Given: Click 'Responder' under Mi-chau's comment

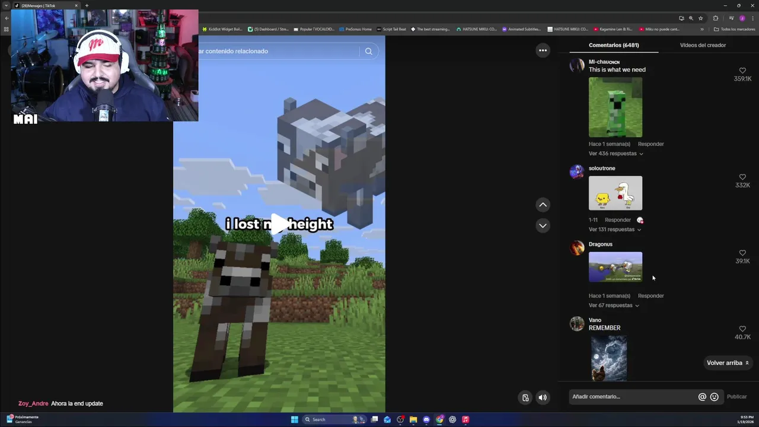Looking at the screenshot, I should tap(650, 144).
